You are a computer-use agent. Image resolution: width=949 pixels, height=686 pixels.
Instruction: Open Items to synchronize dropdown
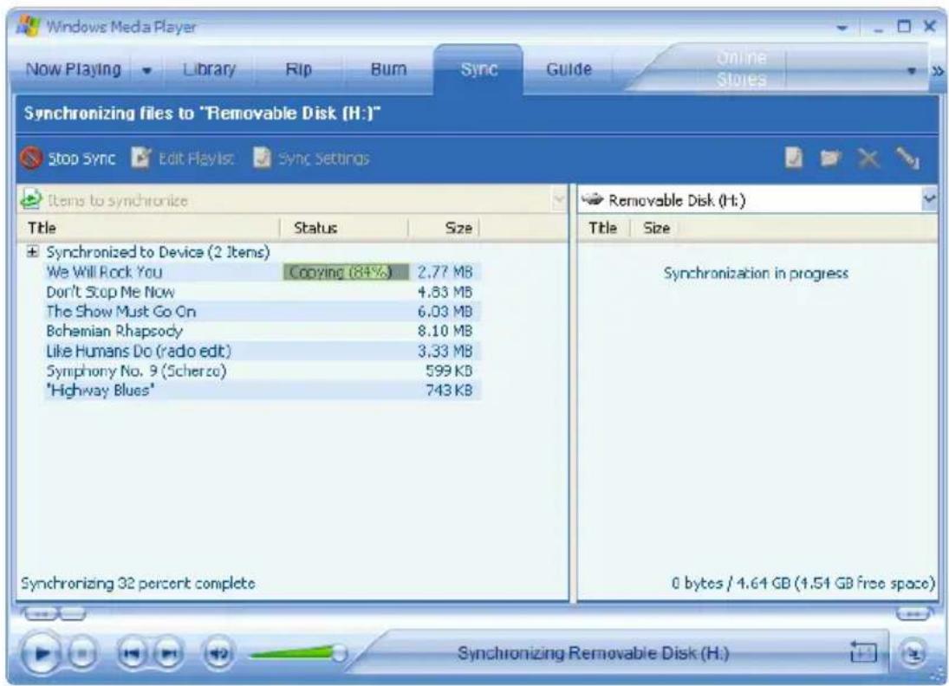coord(559,199)
